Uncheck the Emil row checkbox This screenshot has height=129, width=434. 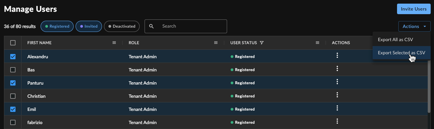click(x=13, y=109)
